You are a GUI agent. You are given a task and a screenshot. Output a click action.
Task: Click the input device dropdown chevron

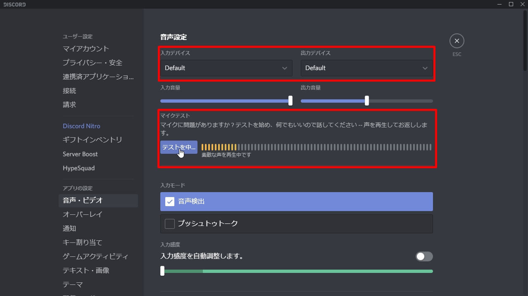pos(284,68)
